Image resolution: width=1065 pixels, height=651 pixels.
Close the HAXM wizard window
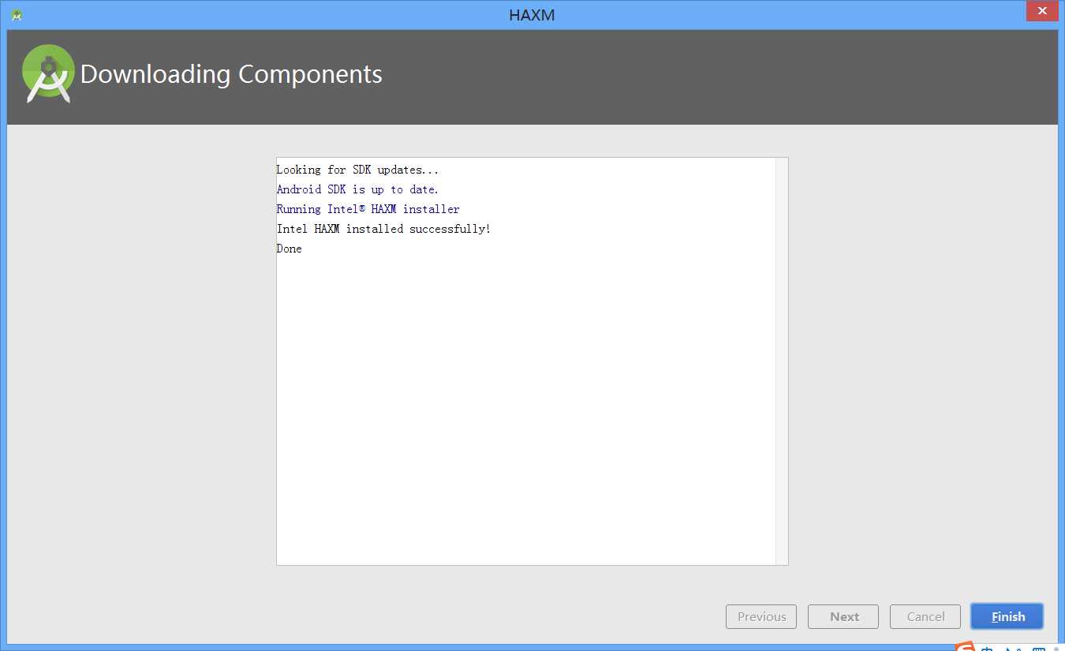pos(1042,11)
